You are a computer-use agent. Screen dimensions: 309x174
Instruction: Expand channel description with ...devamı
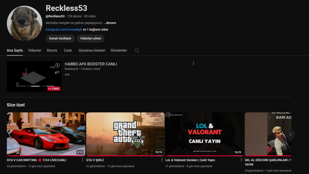coord(110,23)
